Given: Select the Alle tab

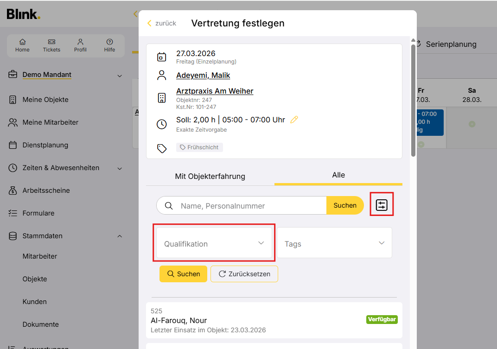Looking at the screenshot, I should tap(338, 175).
